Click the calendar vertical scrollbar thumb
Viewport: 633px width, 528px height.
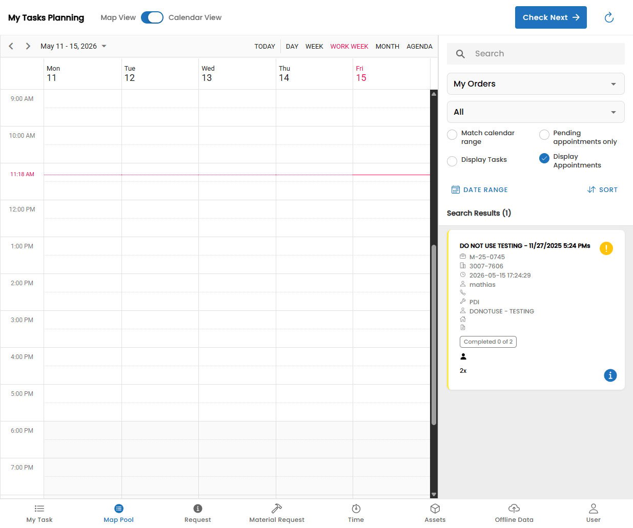pos(434,335)
